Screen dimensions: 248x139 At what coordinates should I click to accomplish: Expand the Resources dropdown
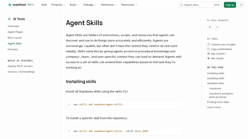(x=129, y=5)
